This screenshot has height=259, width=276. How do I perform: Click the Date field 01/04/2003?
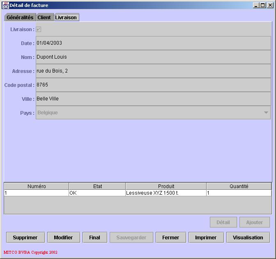click(153, 43)
